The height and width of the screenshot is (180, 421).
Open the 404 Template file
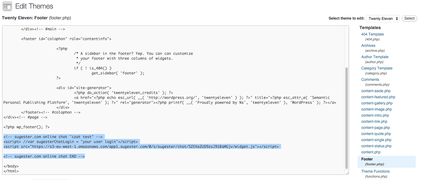pyautogui.click(x=372, y=34)
